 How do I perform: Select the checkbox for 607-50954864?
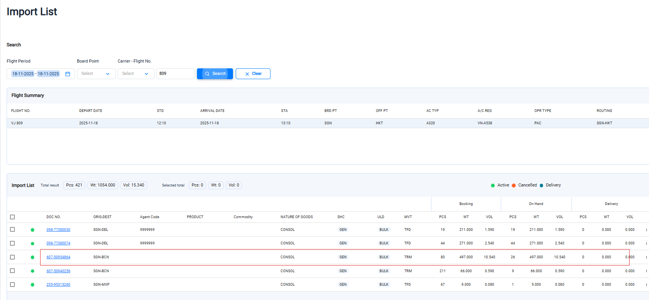click(x=12, y=257)
